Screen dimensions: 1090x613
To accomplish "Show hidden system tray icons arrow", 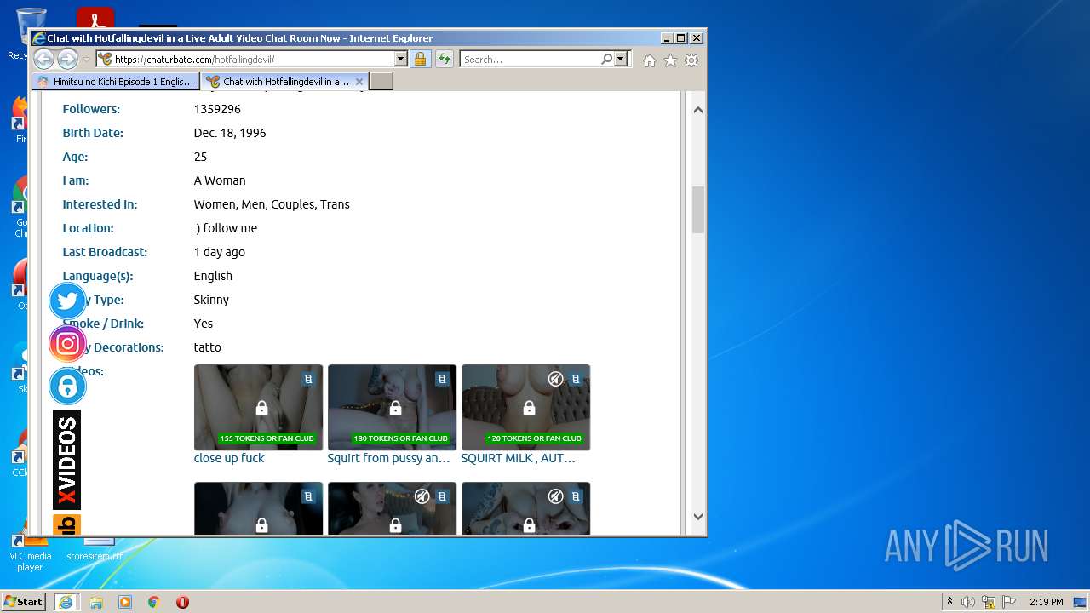I will 949,602.
